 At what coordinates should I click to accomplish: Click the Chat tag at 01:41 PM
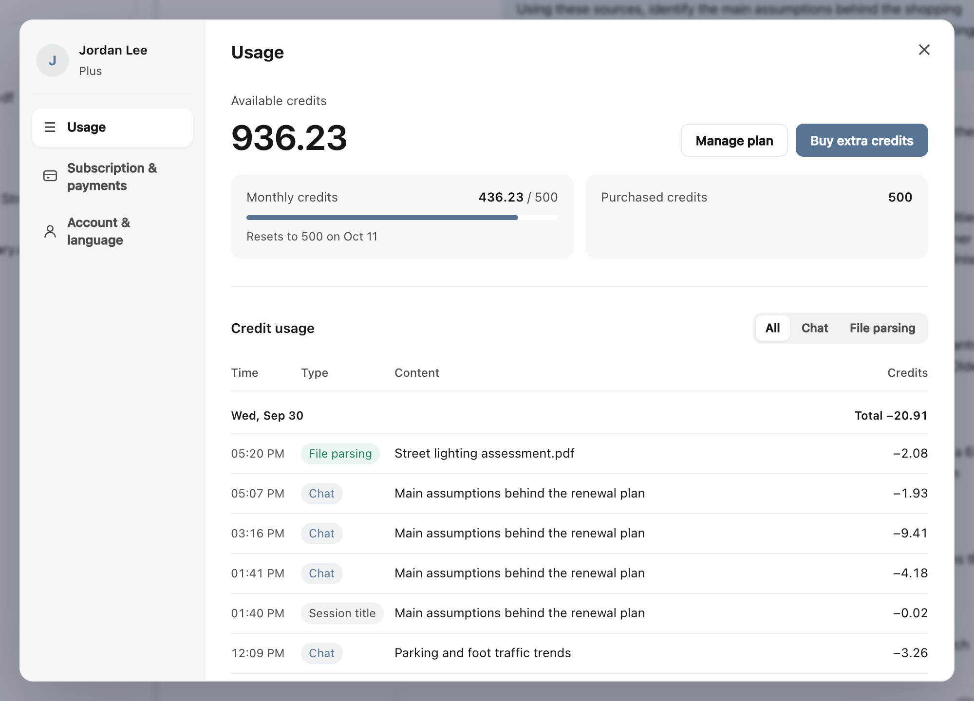pos(321,573)
